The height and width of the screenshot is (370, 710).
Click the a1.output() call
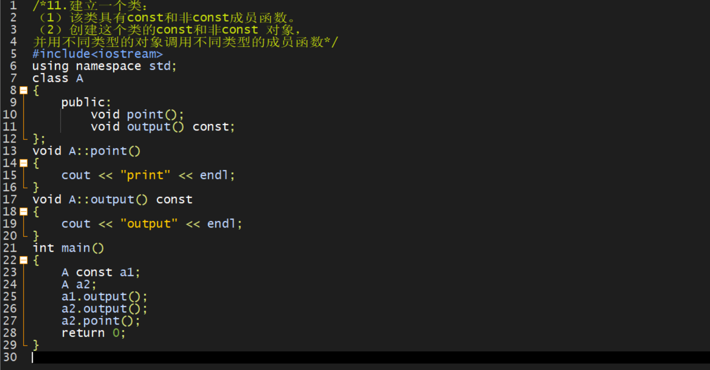[104, 297]
